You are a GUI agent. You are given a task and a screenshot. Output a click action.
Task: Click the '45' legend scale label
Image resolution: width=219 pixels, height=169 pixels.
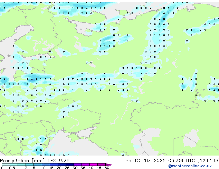[99, 168]
